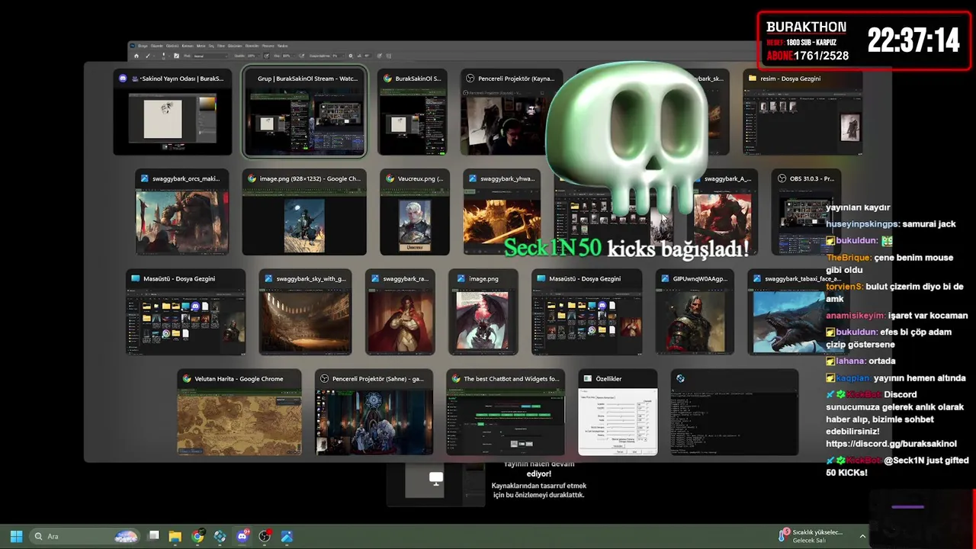Switch to Sakinol Yayın Odası Discord window
The width and height of the screenshot is (976, 549).
click(x=172, y=112)
